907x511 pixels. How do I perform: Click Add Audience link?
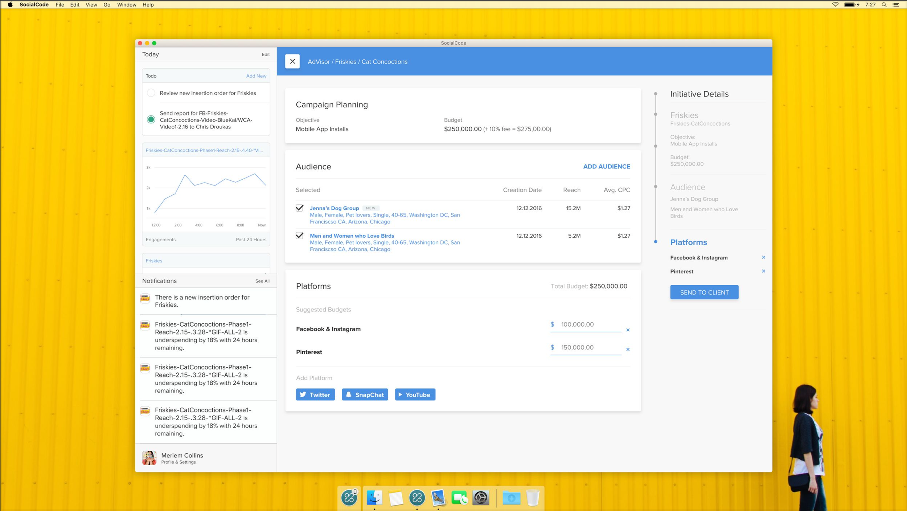click(606, 167)
